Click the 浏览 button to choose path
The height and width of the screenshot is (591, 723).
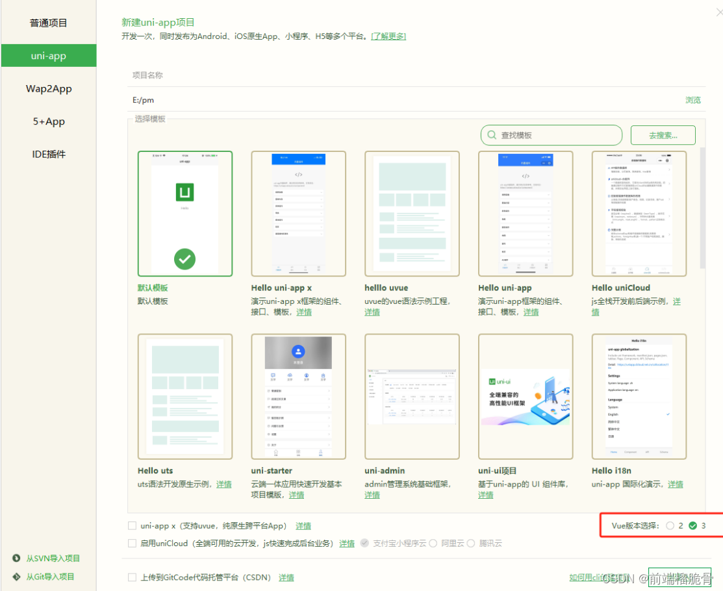[692, 99]
